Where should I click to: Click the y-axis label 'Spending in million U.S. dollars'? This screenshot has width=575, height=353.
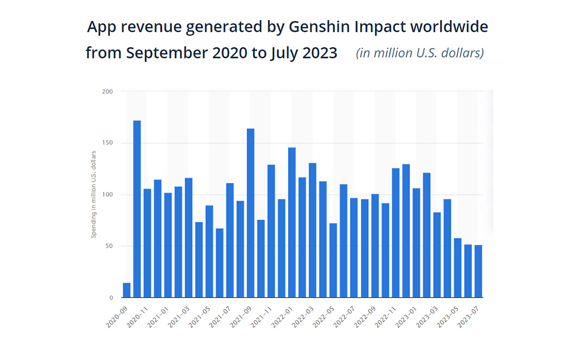[93, 194]
